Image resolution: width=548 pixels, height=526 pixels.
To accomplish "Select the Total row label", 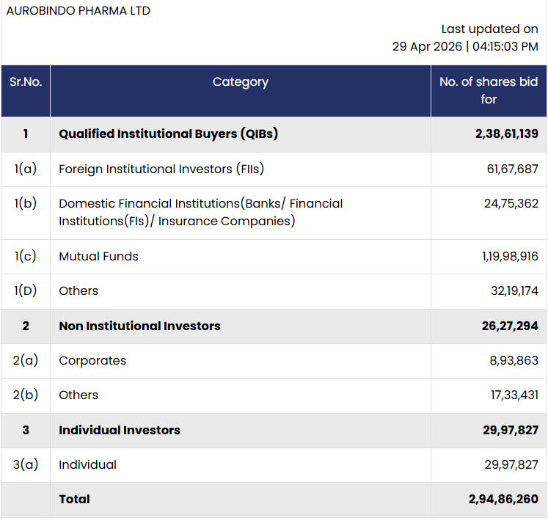I will tap(74, 499).
